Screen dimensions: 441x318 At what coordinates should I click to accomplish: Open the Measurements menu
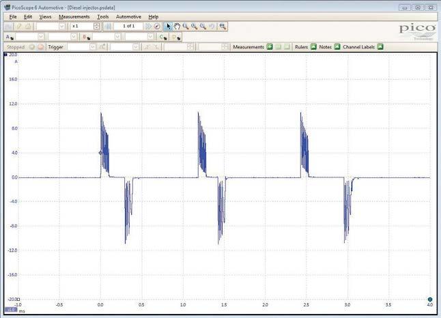[x=74, y=17]
